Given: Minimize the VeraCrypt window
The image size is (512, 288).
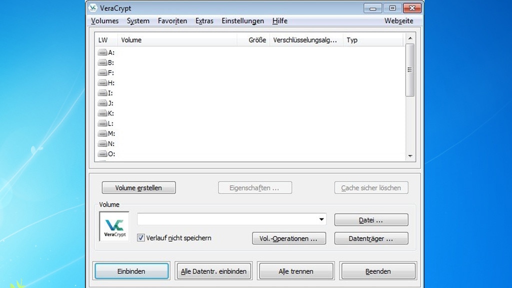Looking at the screenshot, I should click(x=373, y=8).
